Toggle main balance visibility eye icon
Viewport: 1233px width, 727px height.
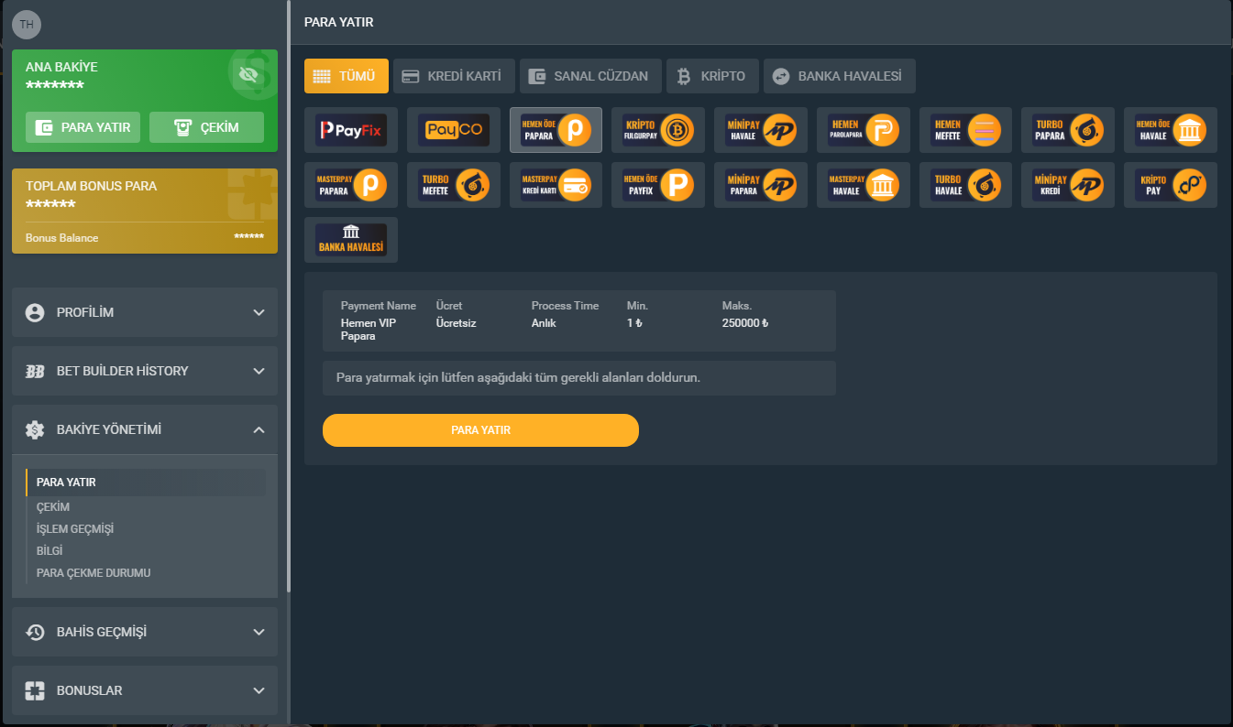247,75
